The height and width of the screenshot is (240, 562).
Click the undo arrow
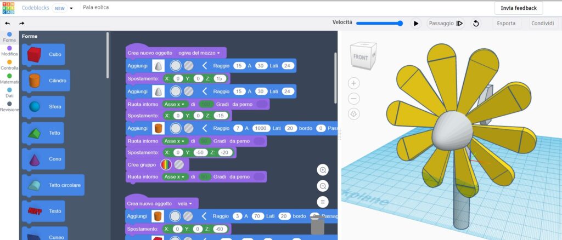7,24
